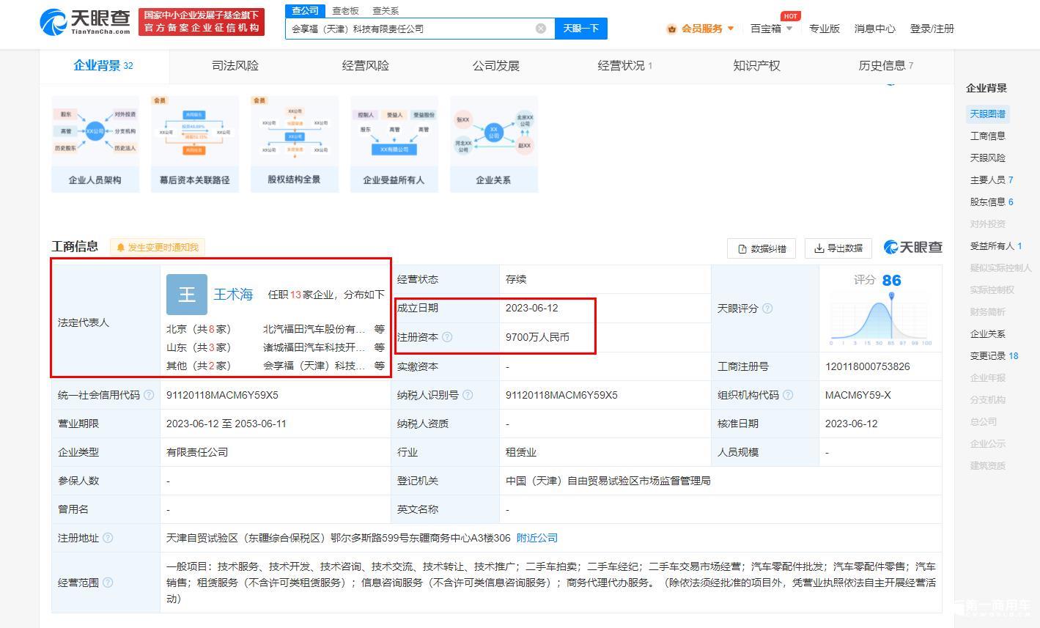Click the help icon beside 组织机构代码

tap(788, 395)
